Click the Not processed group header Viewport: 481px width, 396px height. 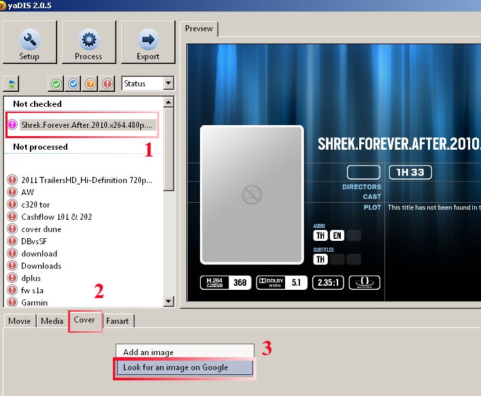pyautogui.click(x=40, y=146)
